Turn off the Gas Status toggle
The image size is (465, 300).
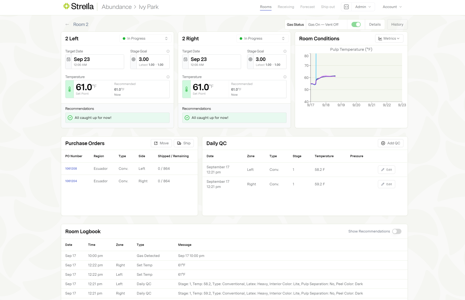tap(356, 25)
